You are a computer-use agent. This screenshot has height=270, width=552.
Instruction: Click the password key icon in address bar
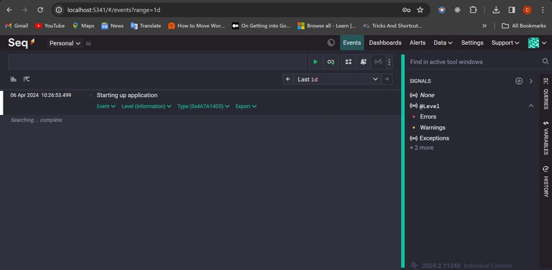tap(406, 10)
